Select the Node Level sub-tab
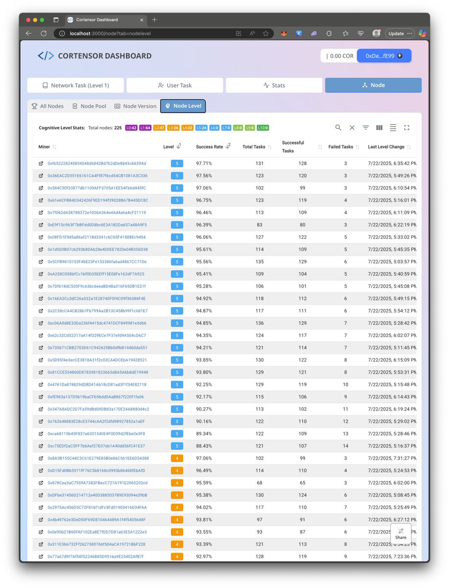 tap(183, 106)
